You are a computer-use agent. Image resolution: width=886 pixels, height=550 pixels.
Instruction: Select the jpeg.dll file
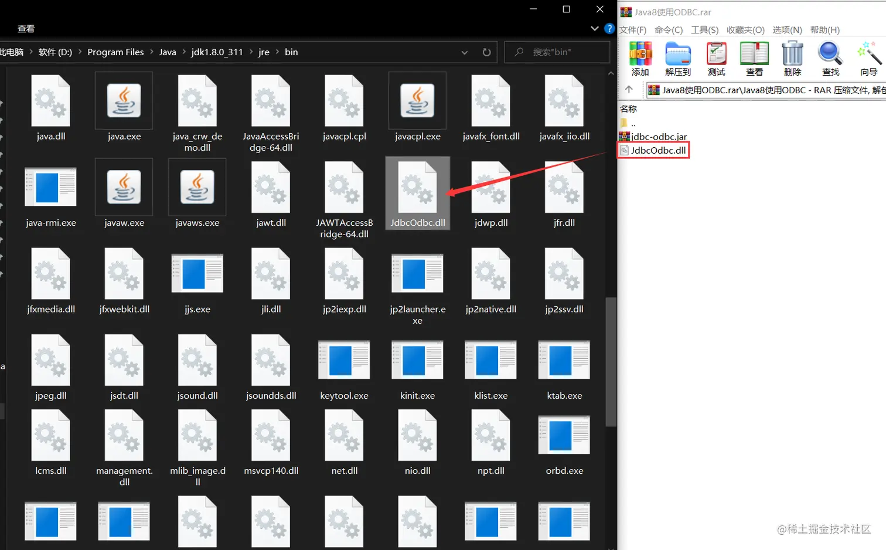point(51,368)
